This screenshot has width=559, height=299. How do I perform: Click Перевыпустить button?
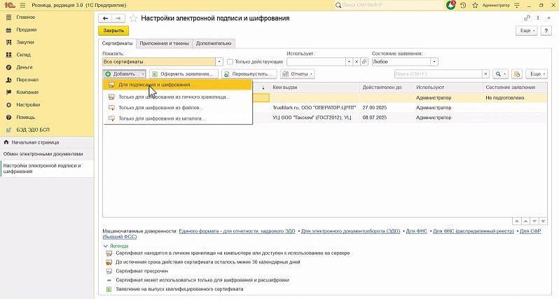click(249, 74)
